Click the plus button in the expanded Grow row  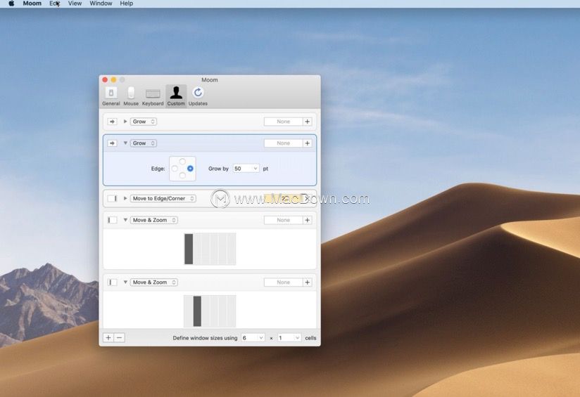[x=308, y=143]
